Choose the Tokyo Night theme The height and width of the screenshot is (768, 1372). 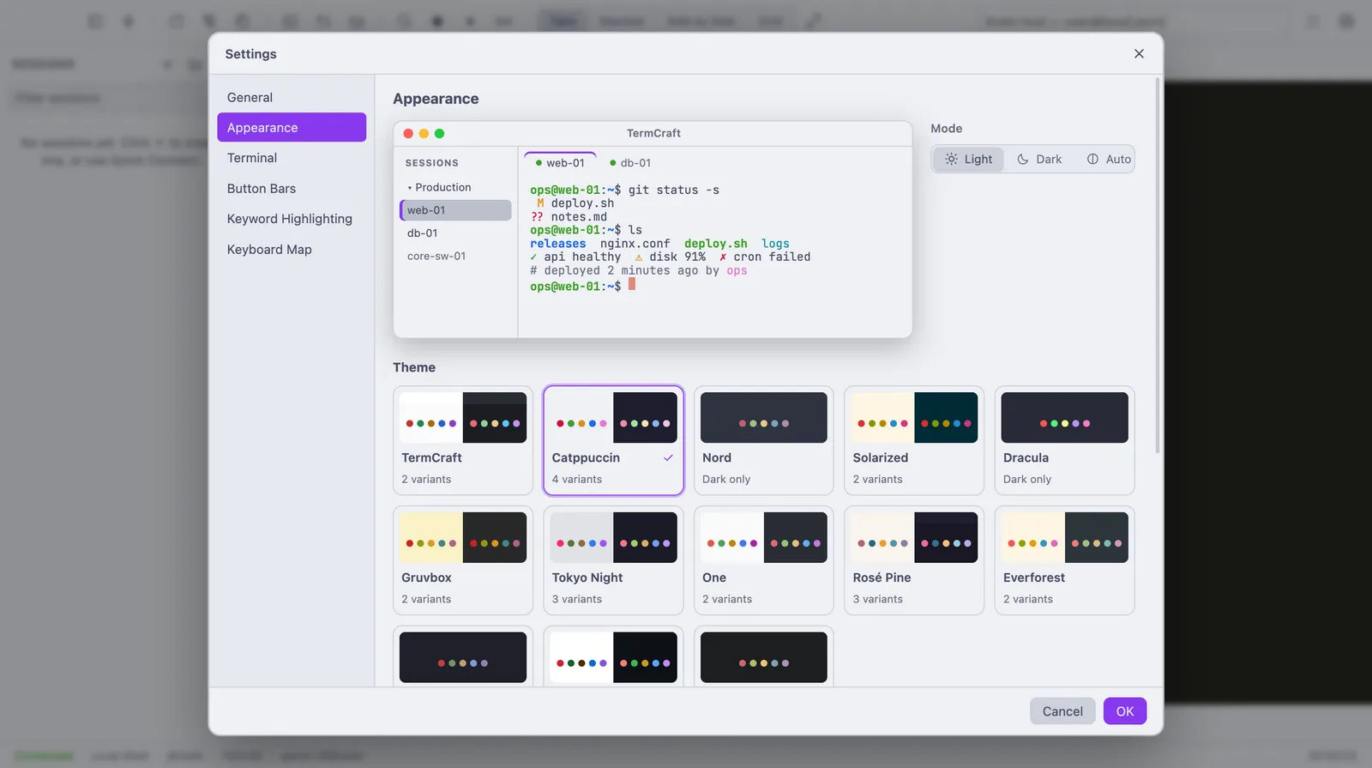click(x=613, y=560)
